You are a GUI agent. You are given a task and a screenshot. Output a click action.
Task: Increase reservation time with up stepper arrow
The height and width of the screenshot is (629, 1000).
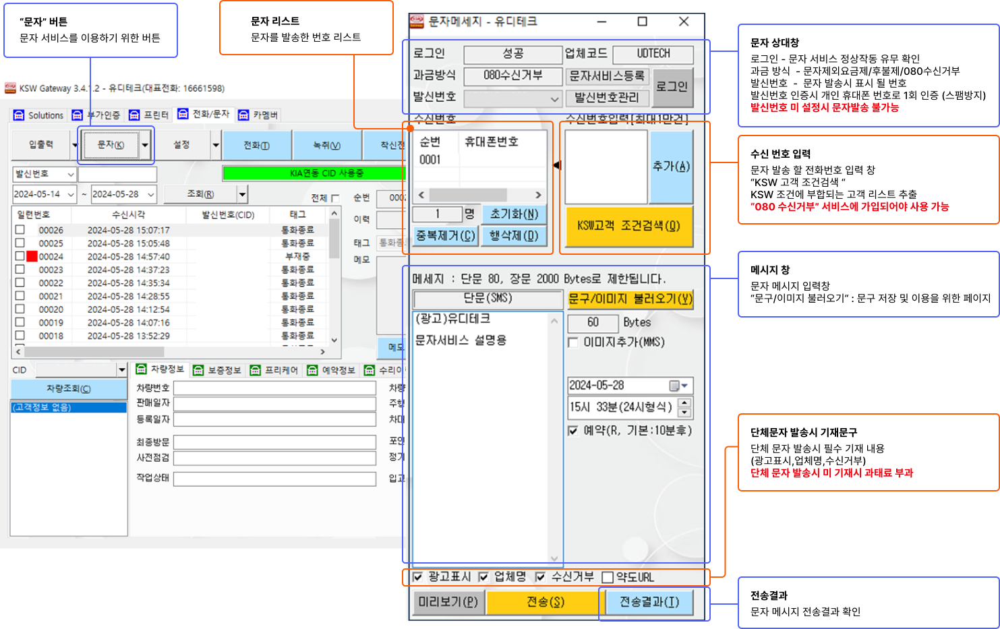click(x=684, y=403)
